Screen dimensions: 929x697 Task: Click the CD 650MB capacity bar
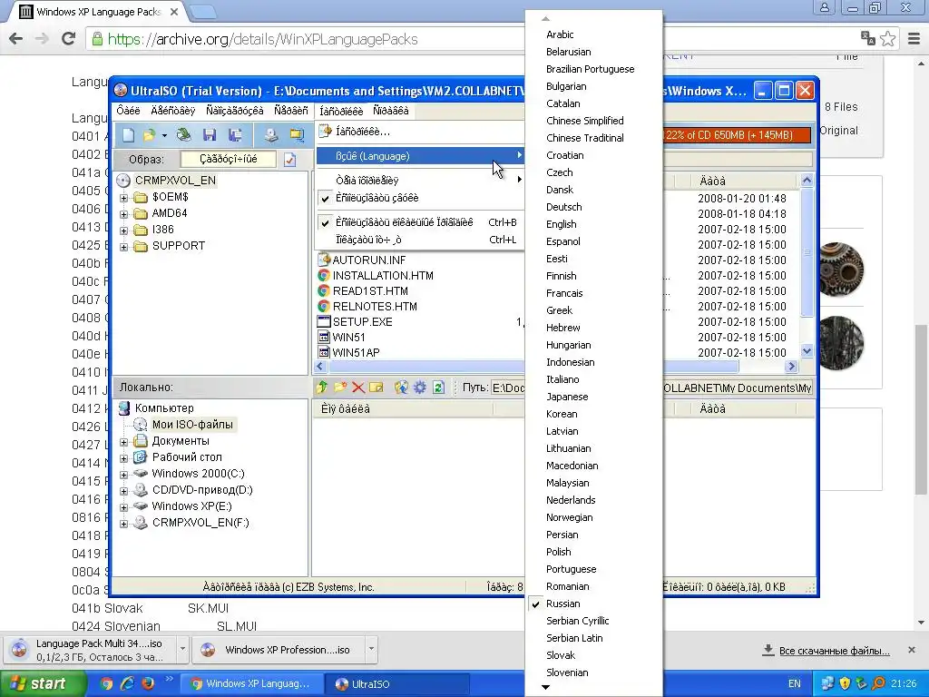737,135
